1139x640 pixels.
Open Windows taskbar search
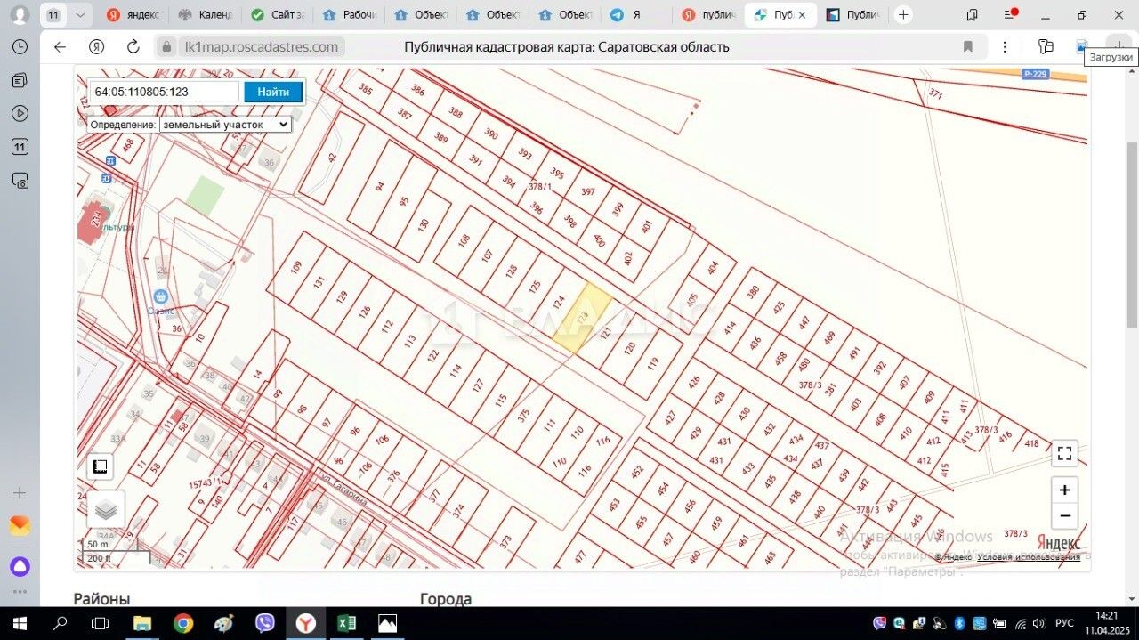(61, 623)
